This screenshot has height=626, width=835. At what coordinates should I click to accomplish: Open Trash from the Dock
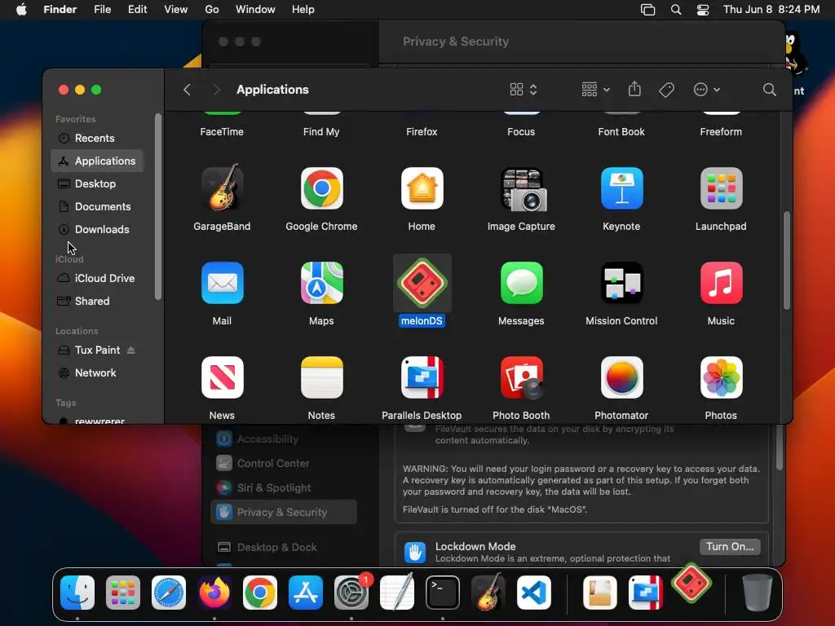[x=758, y=593]
